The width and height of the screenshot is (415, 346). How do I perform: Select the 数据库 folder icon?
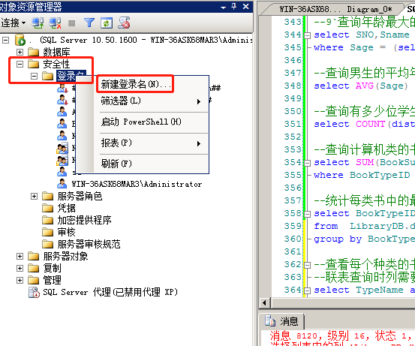point(34,52)
